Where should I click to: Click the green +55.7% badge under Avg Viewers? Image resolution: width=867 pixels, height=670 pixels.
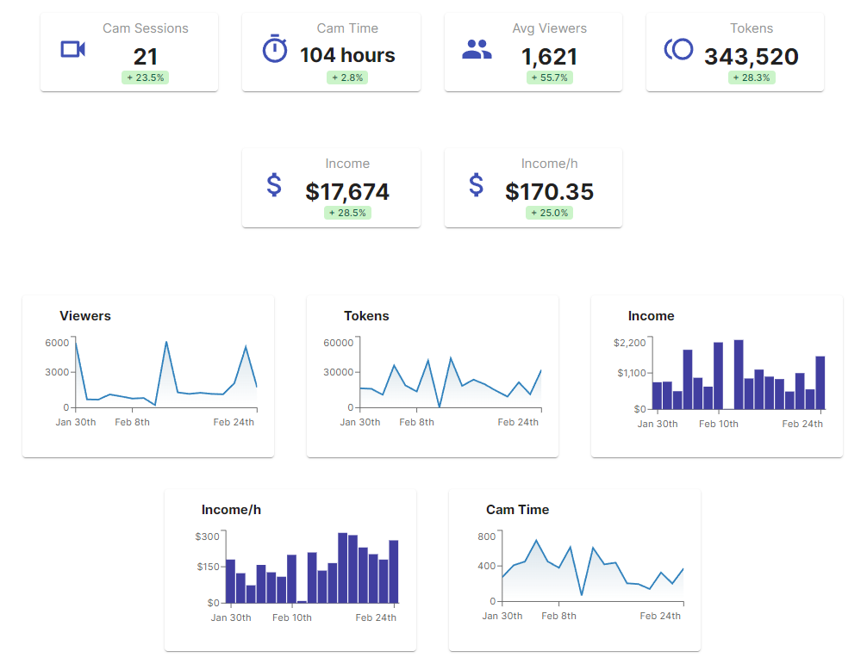pos(549,78)
